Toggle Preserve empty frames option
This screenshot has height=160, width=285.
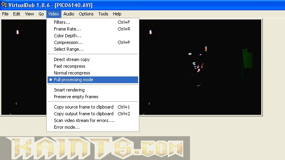pyautogui.click(x=93, y=97)
